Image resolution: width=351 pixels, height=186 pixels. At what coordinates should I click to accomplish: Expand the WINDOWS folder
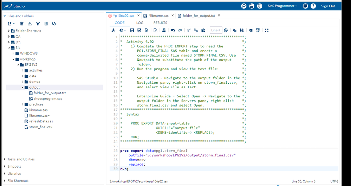pyautogui.click(x=13, y=53)
